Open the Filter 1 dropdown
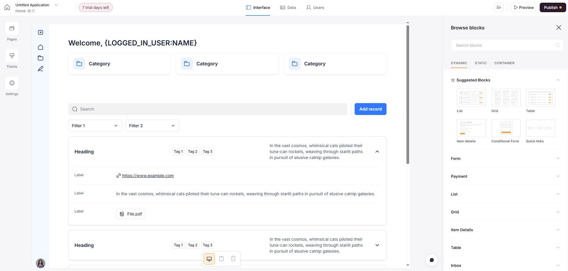568x271 pixels. point(94,126)
